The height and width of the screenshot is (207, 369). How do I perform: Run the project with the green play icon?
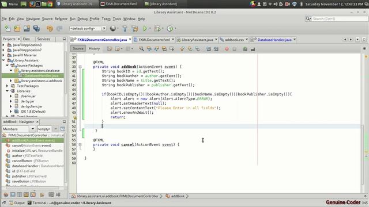tap(145, 29)
